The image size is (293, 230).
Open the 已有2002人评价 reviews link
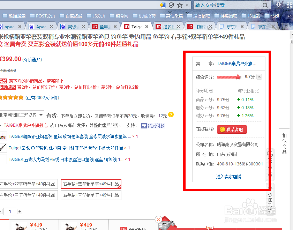43,98
